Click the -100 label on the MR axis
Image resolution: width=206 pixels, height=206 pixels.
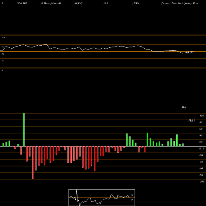[201, 182]
